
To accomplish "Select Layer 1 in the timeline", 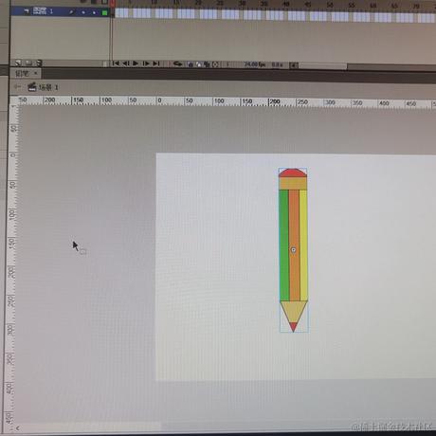I will click(x=60, y=11).
